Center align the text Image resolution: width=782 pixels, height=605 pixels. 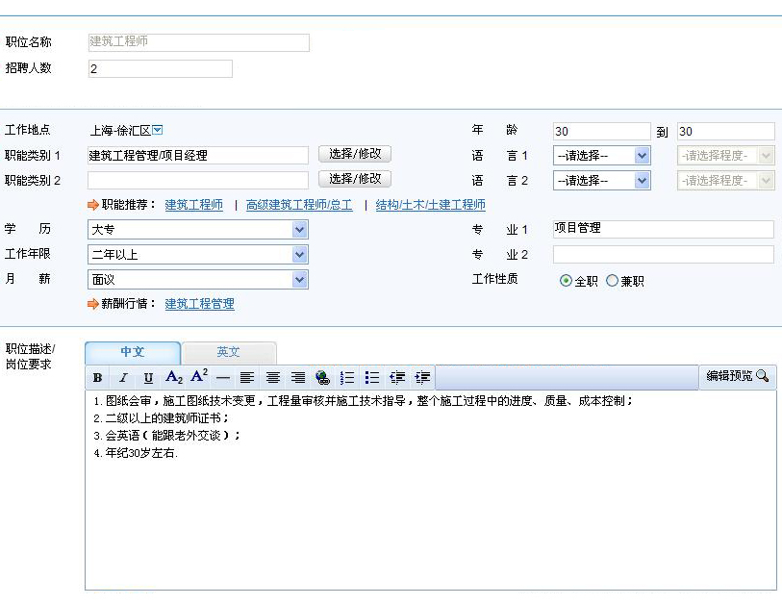273,378
